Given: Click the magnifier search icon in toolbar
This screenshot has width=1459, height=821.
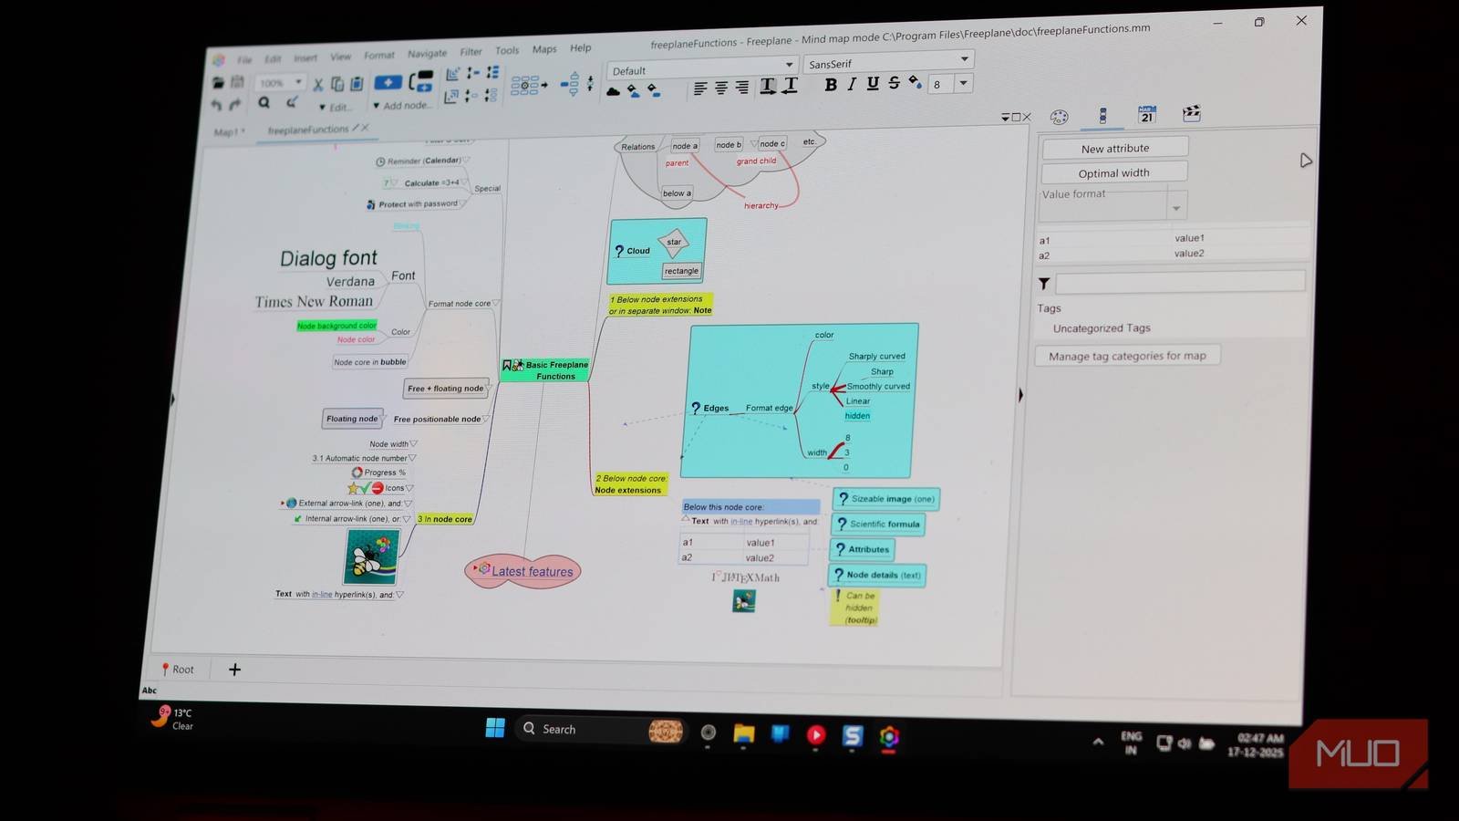Looking at the screenshot, I should coord(264,103).
